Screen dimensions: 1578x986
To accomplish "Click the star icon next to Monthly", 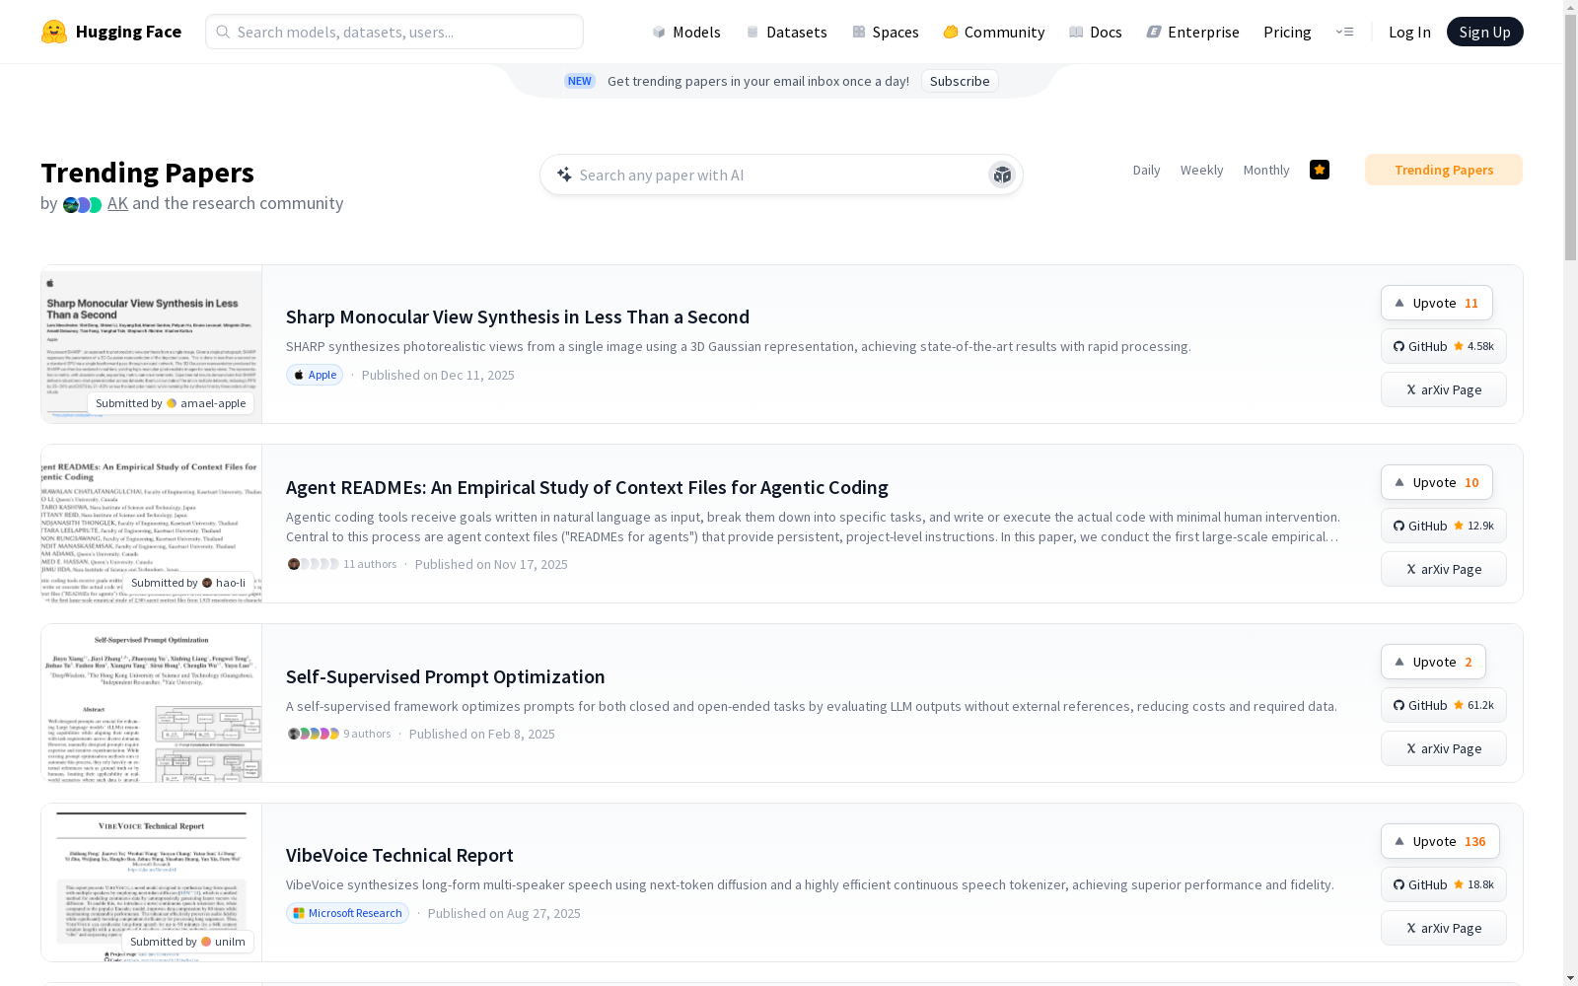I will click(x=1320, y=170).
